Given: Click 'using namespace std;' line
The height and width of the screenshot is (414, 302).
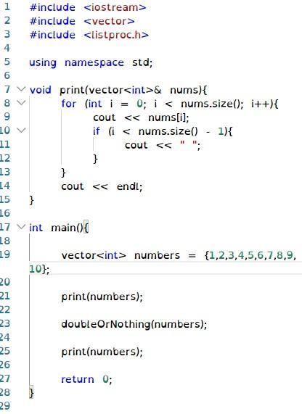Looking at the screenshot, I should [91, 63].
